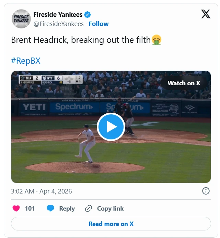The height and width of the screenshot is (238, 220).
Task: Open the Fireside Yankees display name link
Action: (x=58, y=15)
